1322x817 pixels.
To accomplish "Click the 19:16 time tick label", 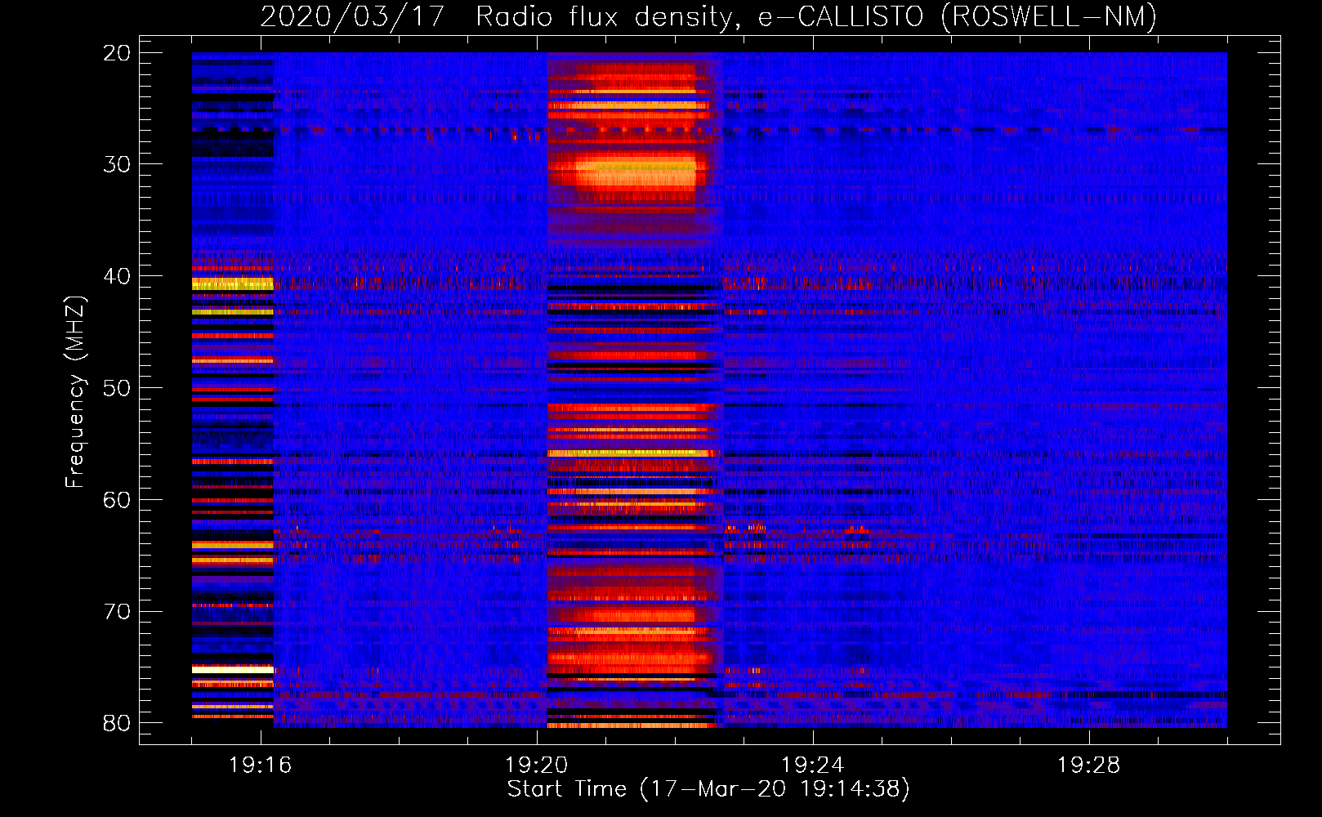I will pos(261,766).
